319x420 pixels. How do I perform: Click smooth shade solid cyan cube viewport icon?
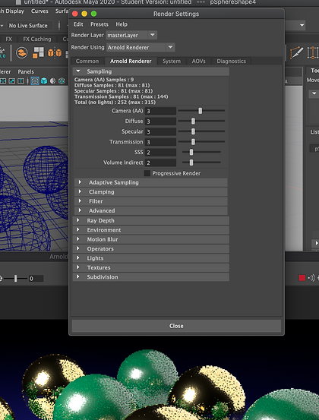coord(44,81)
